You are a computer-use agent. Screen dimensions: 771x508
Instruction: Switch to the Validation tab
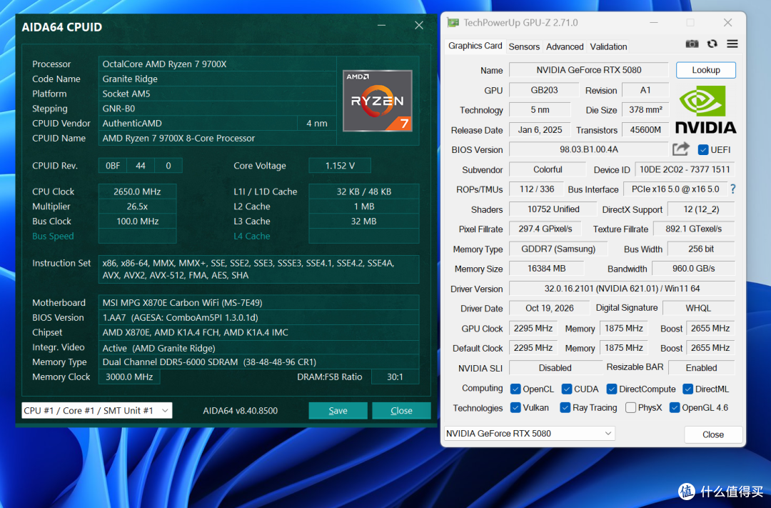[x=608, y=46]
